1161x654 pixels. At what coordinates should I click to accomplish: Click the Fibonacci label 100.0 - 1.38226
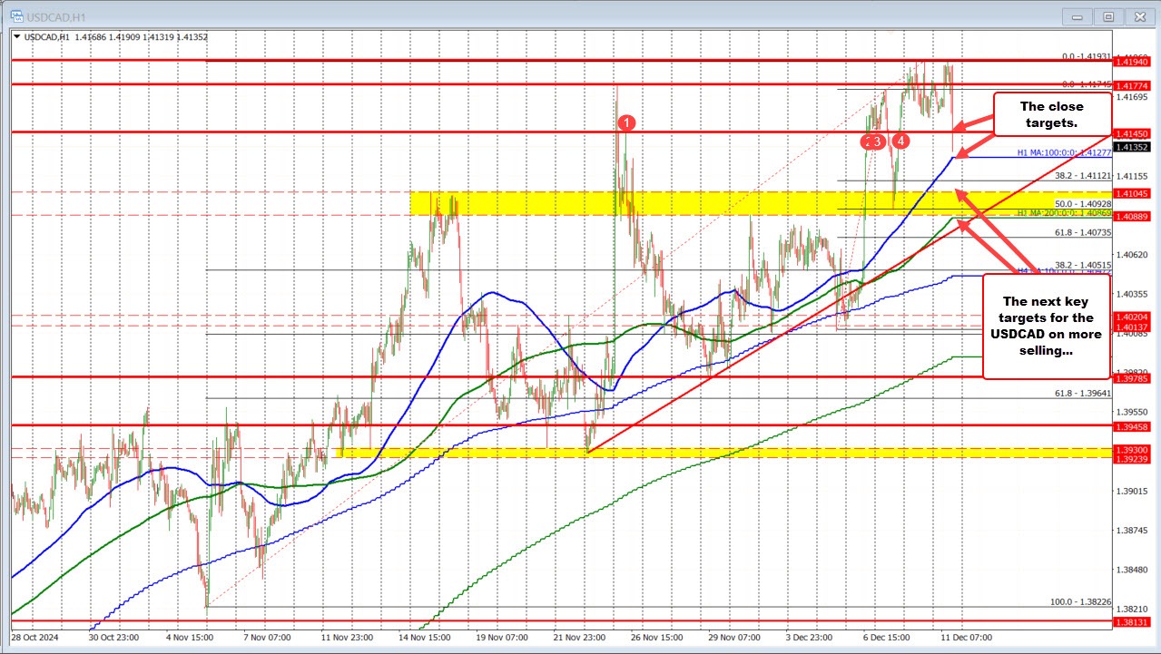[1080, 602]
